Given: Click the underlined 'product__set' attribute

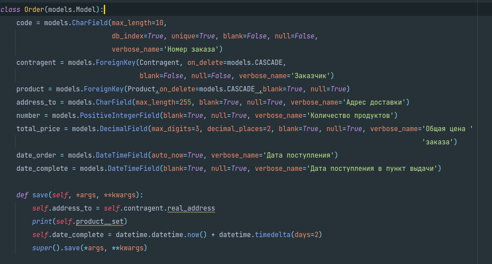Looking at the screenshot, I should (x=100, y=221).
